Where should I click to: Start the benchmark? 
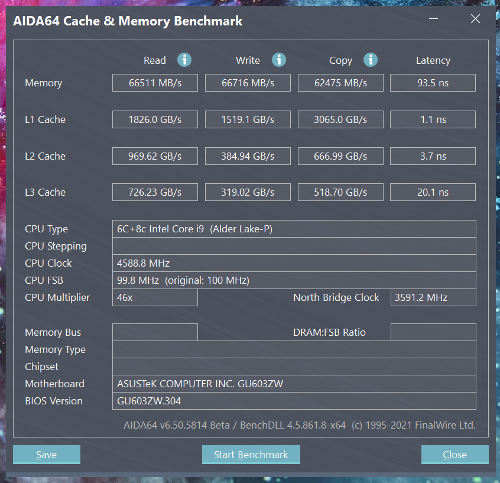tap(251, 454)
